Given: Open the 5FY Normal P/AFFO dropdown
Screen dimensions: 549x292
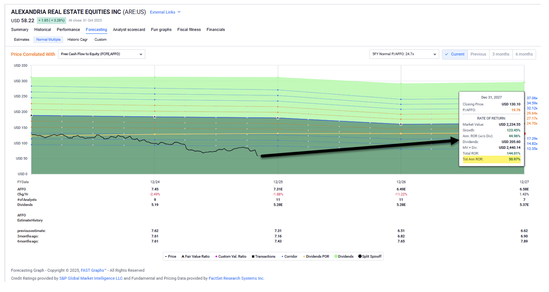Looking at the screenshot, I should [x=404, y=54].
